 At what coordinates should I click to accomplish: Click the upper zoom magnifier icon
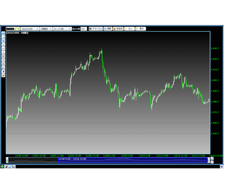[x=212, y=159]
